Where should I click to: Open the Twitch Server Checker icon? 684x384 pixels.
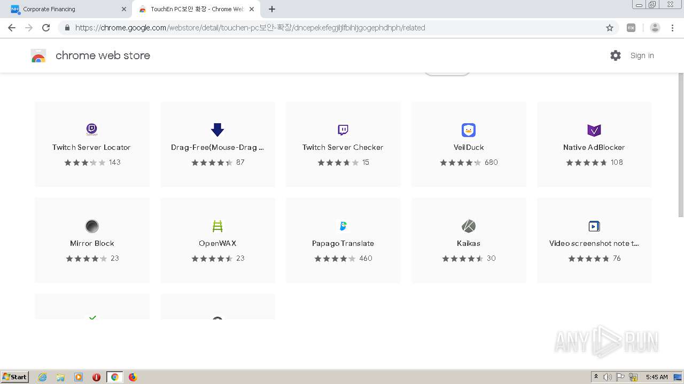click(x=343, y=130)
